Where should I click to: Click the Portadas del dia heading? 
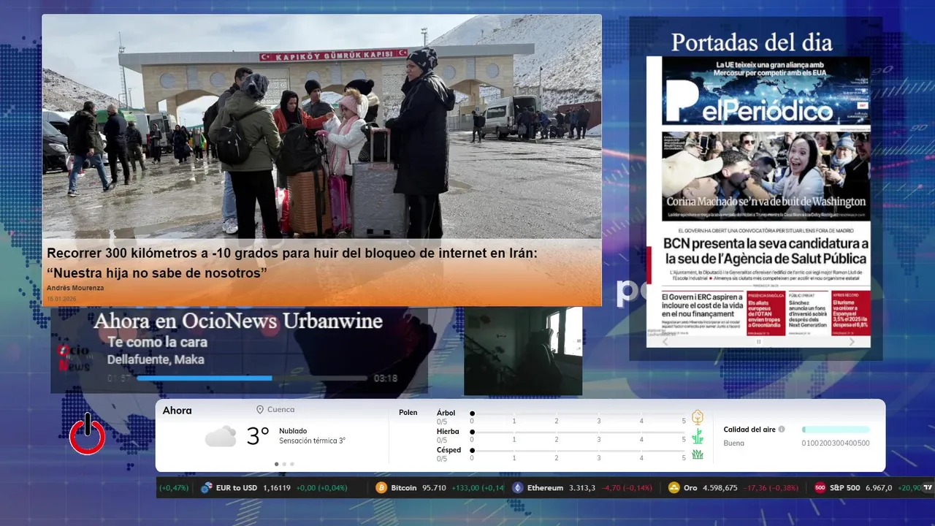click(x=752, y=42)
